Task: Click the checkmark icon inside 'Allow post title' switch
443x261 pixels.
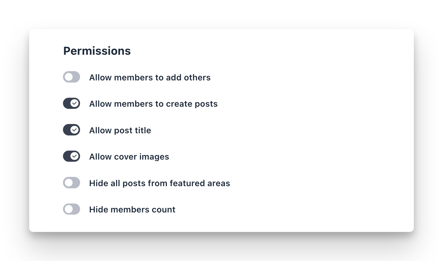Action: coord(74,130)
